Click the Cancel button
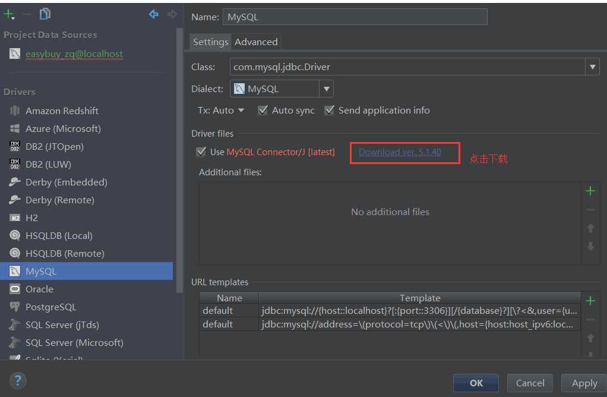 pyautogui.click(x=530, y=383)
